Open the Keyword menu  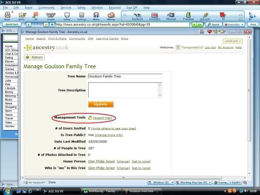click(115, 8)
